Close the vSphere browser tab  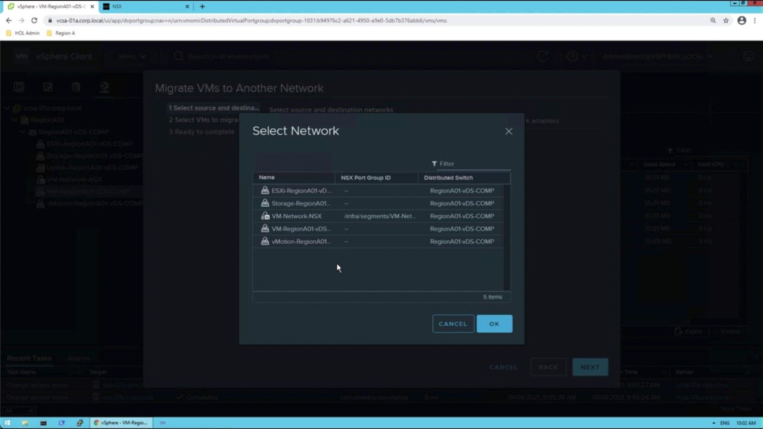click(x=92, y=7)
